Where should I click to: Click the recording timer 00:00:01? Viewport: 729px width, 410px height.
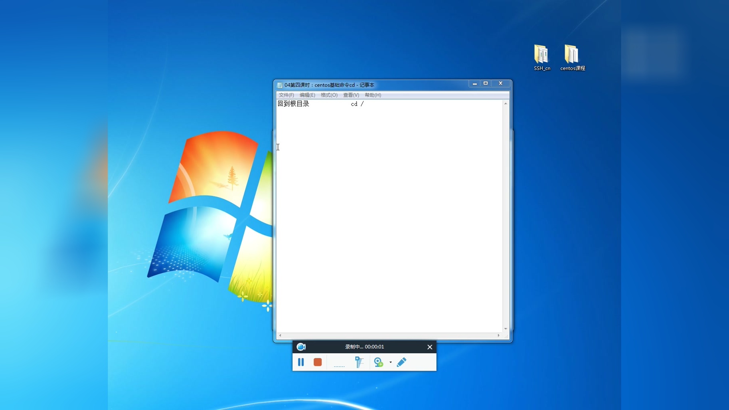pos(374,347)
